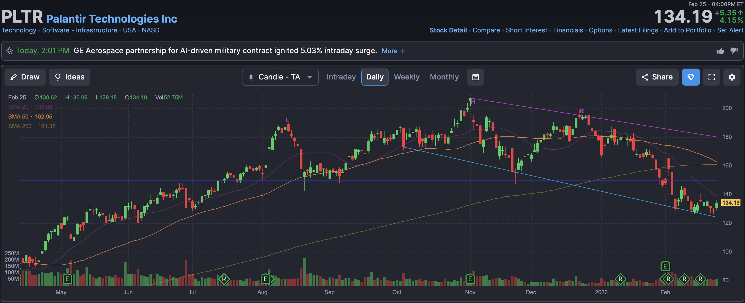Open the calendar date range icon

(475, 77)
